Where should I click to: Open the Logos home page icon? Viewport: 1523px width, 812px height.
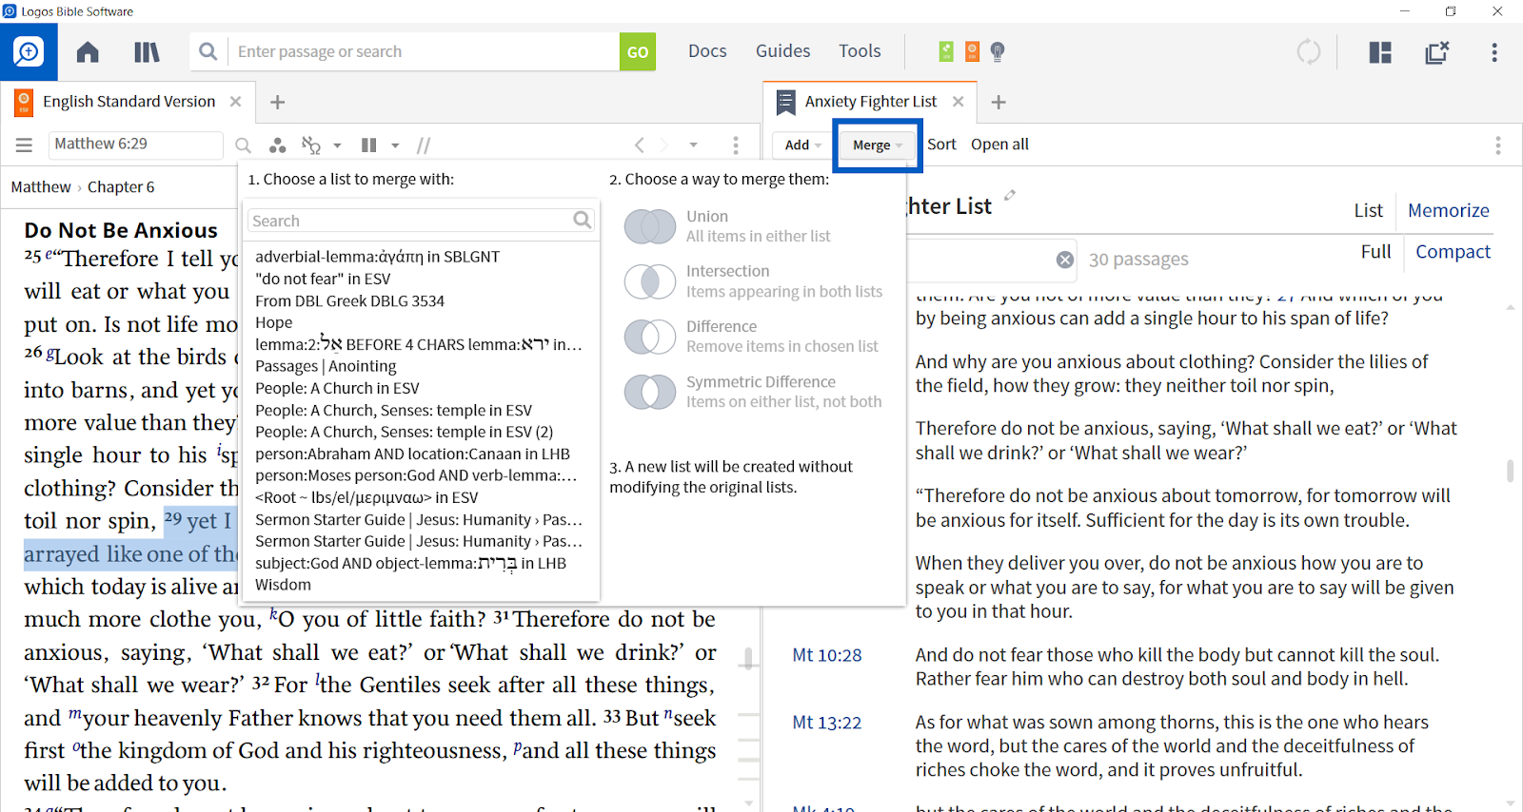coord(88,51)
